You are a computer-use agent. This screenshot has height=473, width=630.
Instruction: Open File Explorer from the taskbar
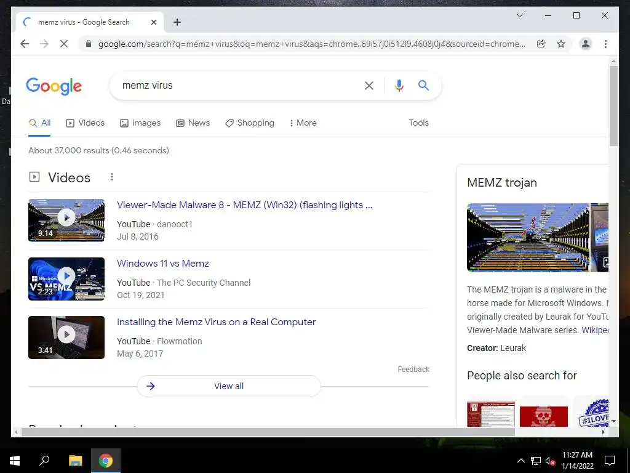click(75, 461)
